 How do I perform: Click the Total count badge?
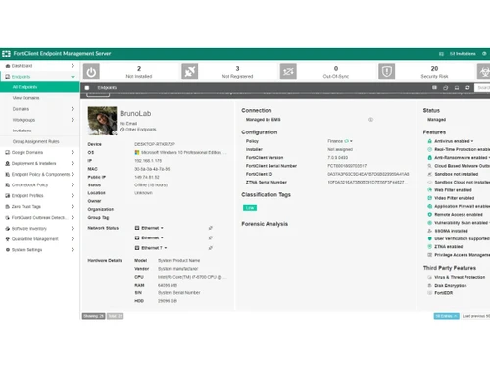(x=116, y=316)
